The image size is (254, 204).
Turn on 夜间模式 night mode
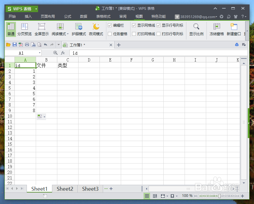pos(95,30)
